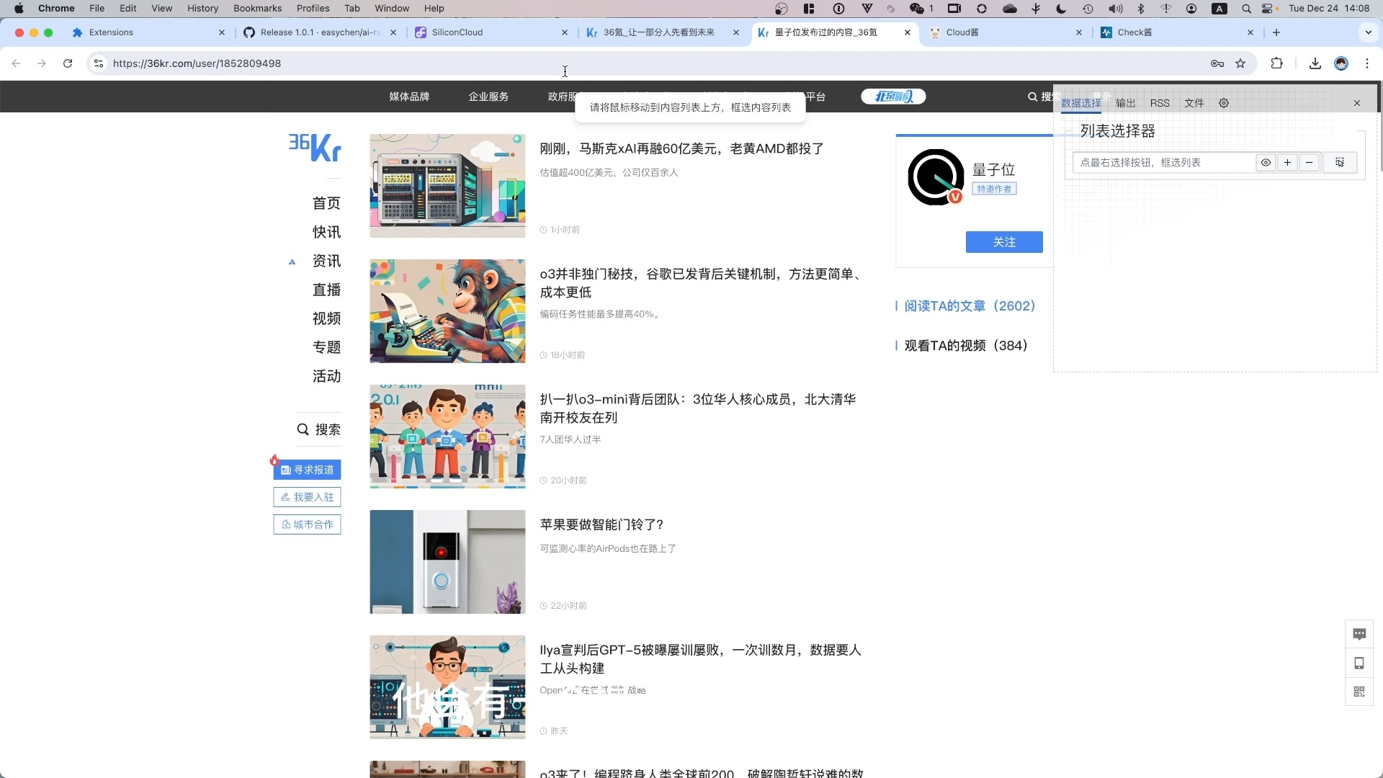Click the browser forward arrow
Image resolution: width=1383 pixels, height=778 pixels.
(42, 63)
